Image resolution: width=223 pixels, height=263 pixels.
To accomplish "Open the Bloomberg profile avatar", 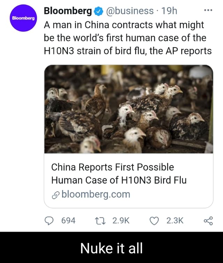I will pos(23,18).
